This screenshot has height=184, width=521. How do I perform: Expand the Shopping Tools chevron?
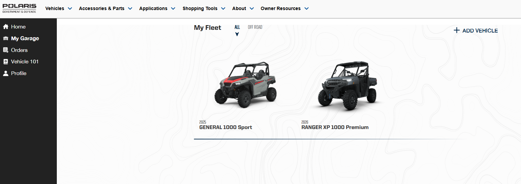click(223, 9)
